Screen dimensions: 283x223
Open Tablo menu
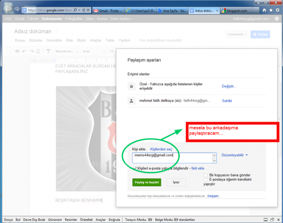(x=110, y=40)
